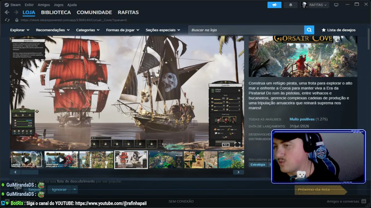Click the thumbnail strip horizontal scrollbar handle
Viewport: 371px width, 208px height.
coord(30,172)
